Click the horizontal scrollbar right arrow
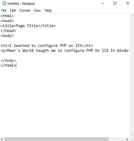 [x=127, y=139]
